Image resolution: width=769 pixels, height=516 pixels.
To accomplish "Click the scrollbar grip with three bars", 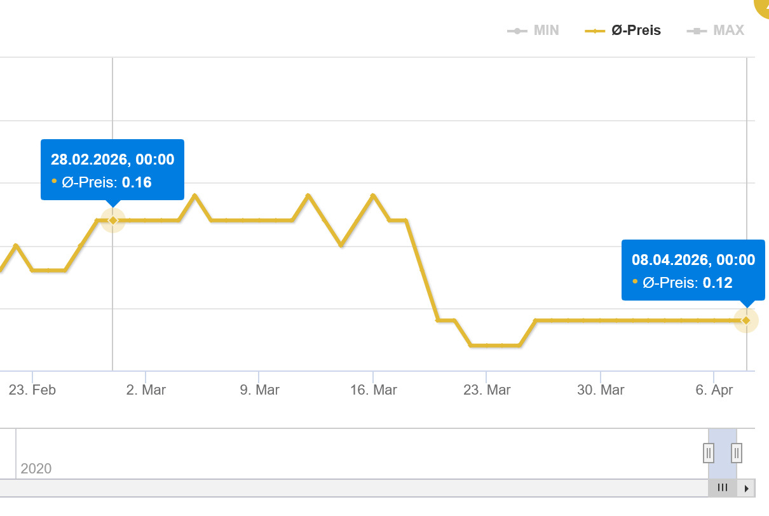I will pyautogui.click(x=723, y=488).
